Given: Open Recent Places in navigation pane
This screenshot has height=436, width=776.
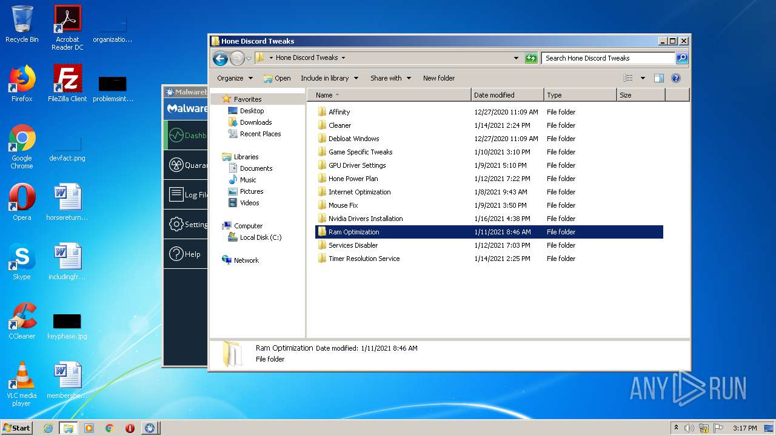Looking at the screenshot, I should click(x=260, y=134).
